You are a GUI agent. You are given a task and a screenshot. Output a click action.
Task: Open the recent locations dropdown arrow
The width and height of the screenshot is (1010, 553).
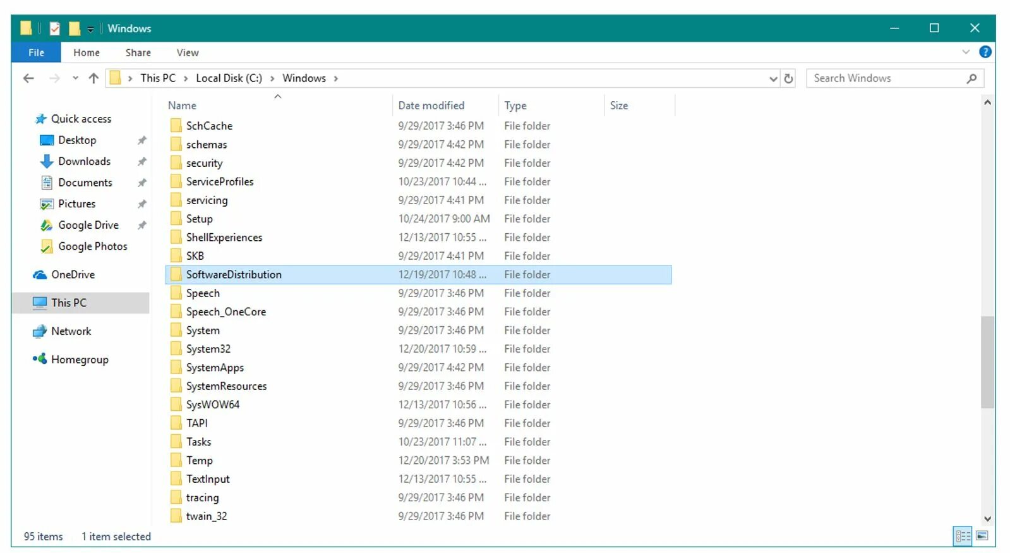pos(75,78)
